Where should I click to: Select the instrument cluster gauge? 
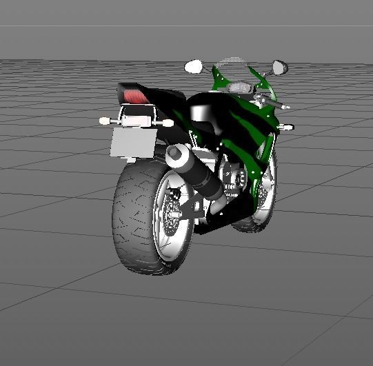(x=240, y=88)
